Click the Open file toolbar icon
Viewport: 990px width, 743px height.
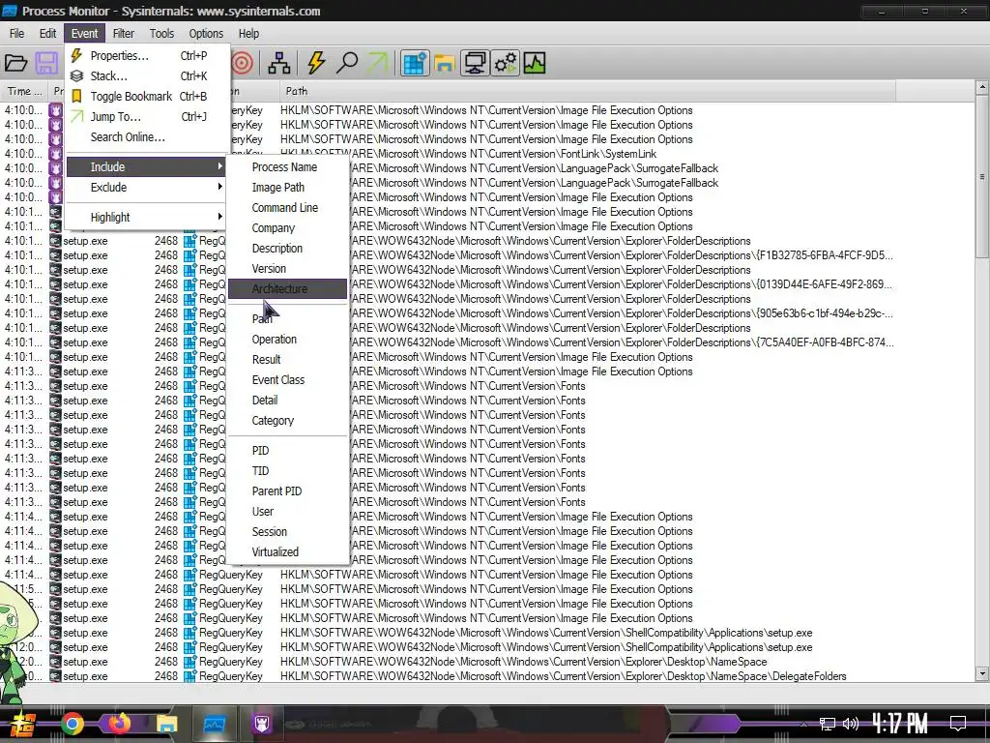pos(15,63)
